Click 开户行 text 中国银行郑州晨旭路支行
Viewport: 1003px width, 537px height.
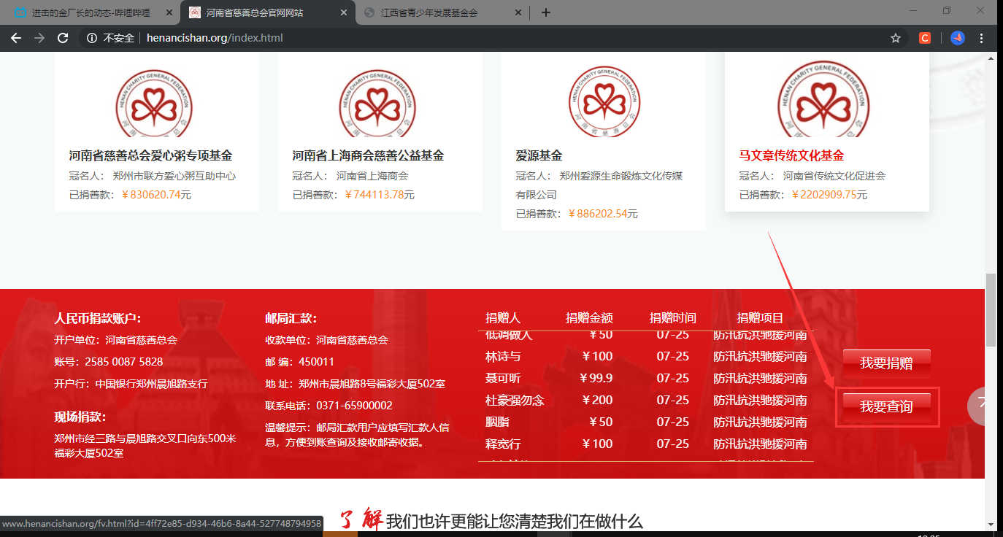coord(151,384)
